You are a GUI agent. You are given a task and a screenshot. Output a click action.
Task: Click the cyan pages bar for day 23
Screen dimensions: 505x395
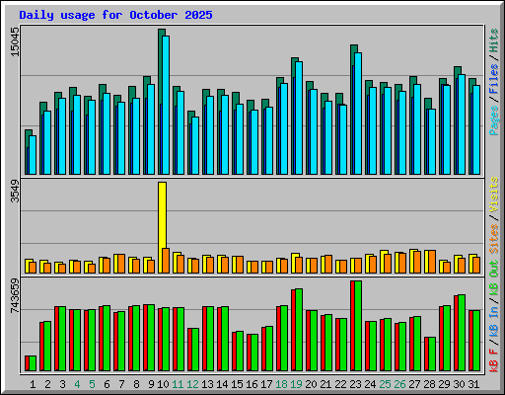[358, 114]
